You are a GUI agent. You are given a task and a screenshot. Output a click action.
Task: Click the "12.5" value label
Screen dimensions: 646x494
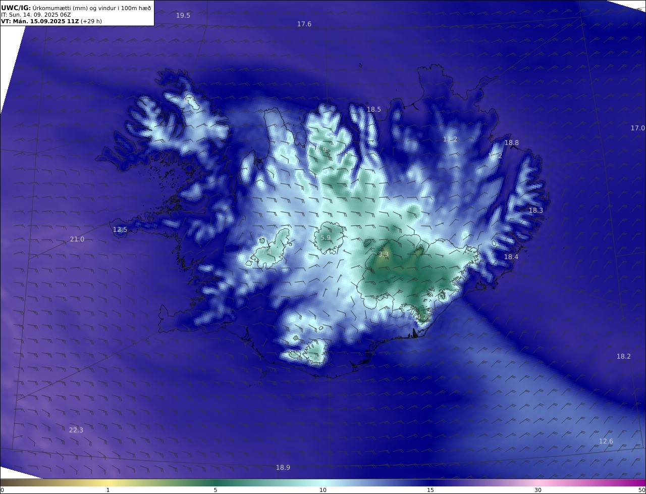[x=120, y=230]
